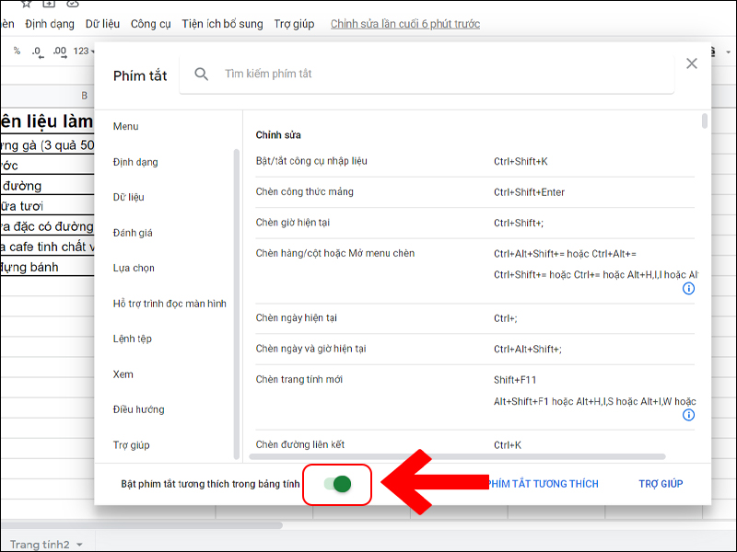This screenshot has width=737, height=552.
Task: Click PHÍM TẮT TƯƠNG THÍCH link
Action: click(544, 484)
